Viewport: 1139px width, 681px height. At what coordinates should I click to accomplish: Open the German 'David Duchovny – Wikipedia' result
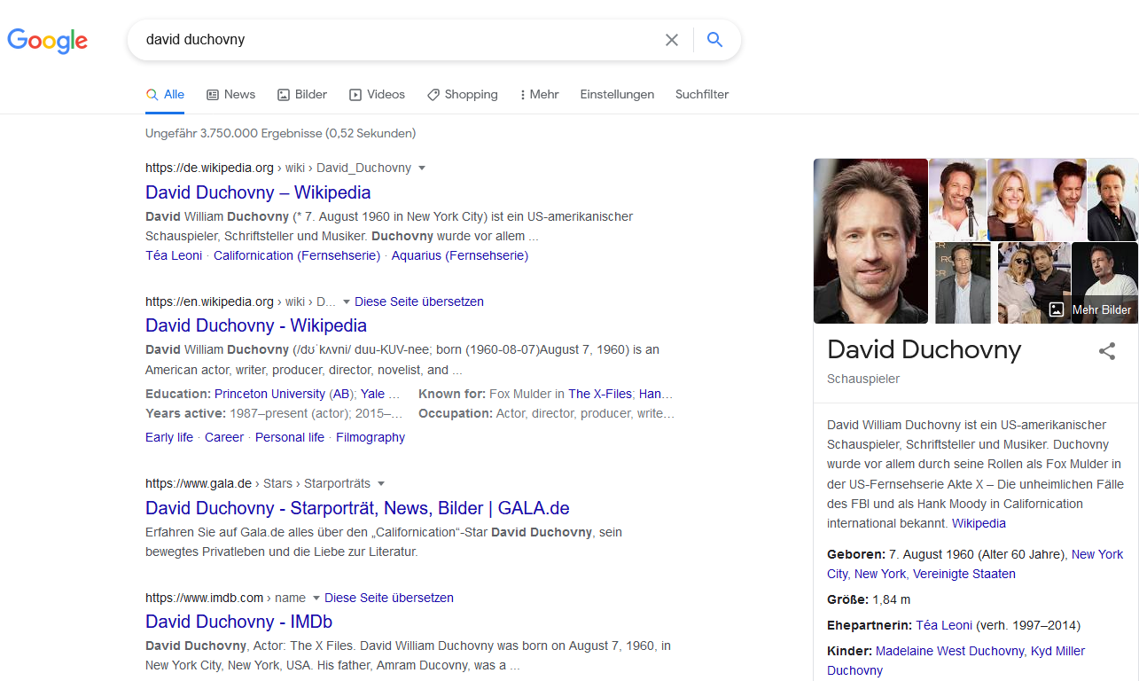tap(258, 192)
